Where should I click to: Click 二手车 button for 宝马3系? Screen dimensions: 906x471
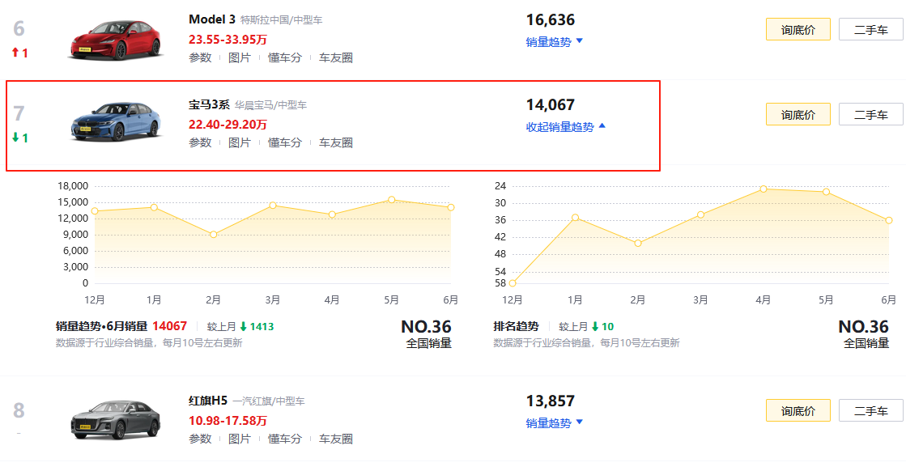[870, 114]
